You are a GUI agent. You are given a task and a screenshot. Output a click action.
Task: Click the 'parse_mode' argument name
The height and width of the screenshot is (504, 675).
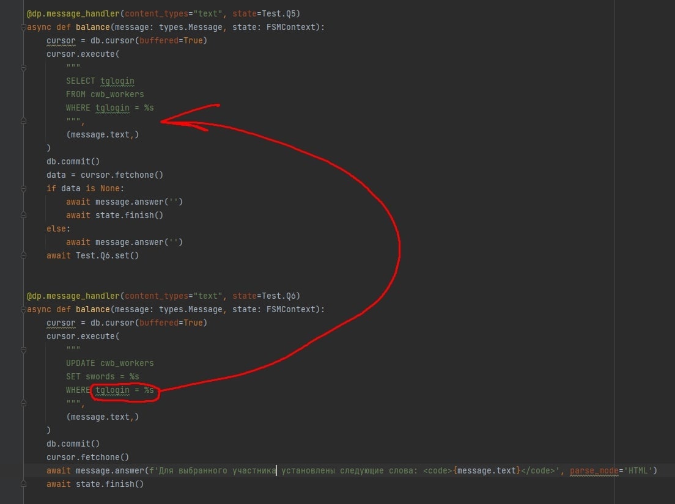[594, 470]
